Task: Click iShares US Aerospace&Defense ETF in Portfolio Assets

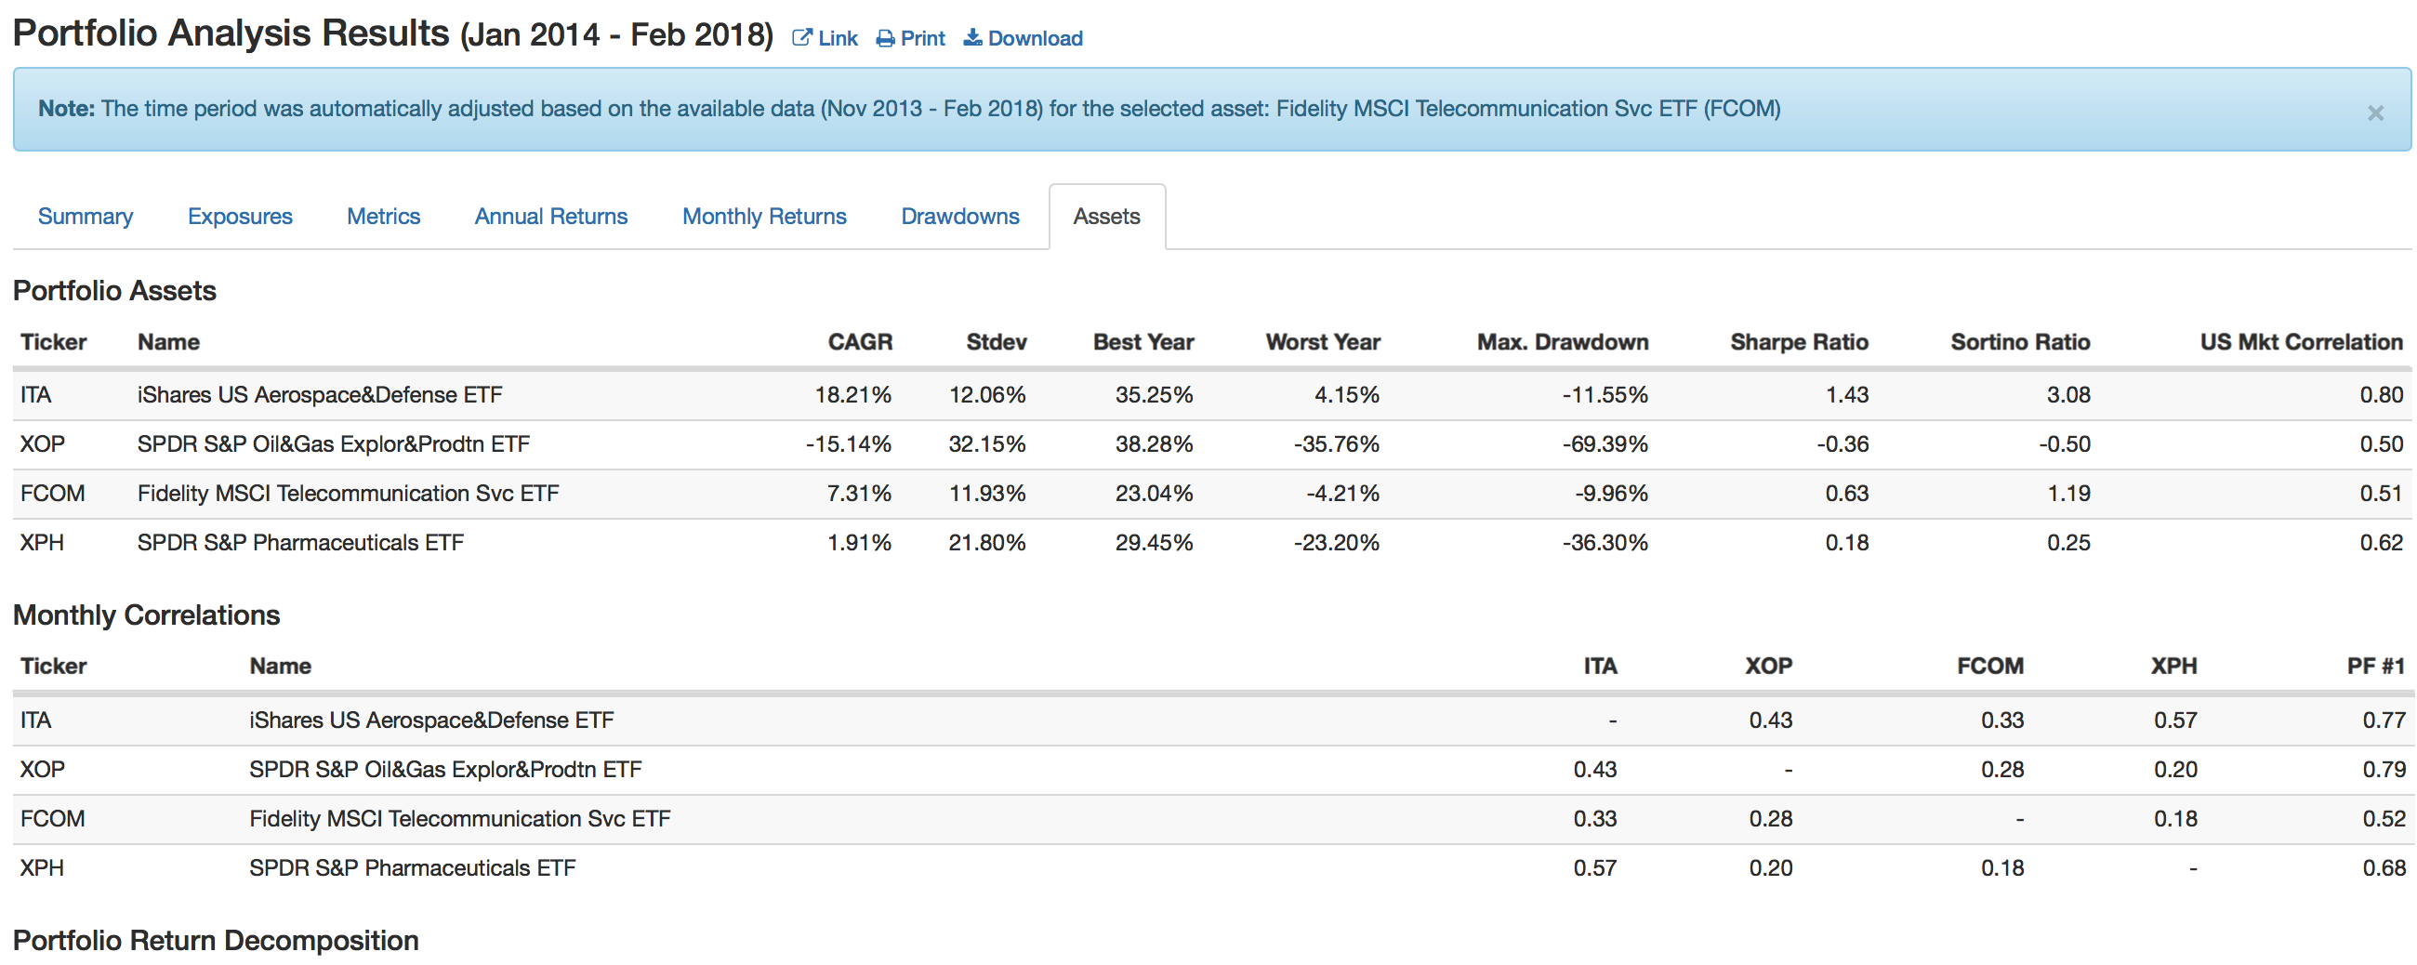Action: [319, 394]
